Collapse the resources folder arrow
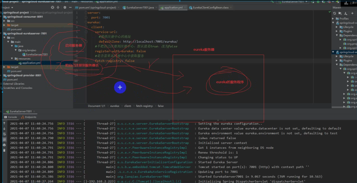 tap(12, 59)
